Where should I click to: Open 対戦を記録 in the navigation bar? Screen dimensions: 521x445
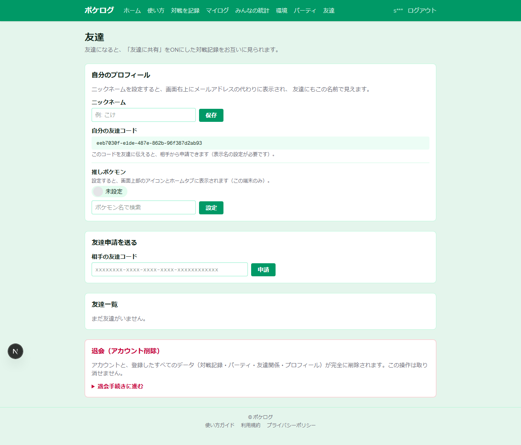(185, 11)
